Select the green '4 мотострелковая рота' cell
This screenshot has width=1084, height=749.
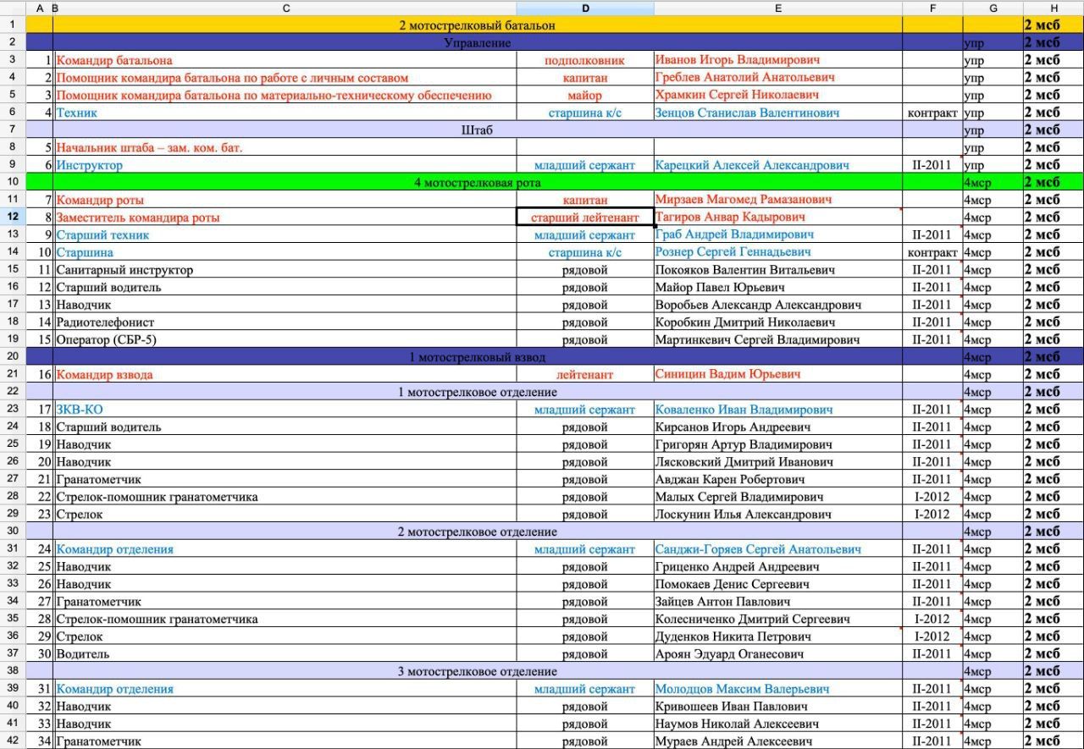pyautogui.click(x=477, y=183)
